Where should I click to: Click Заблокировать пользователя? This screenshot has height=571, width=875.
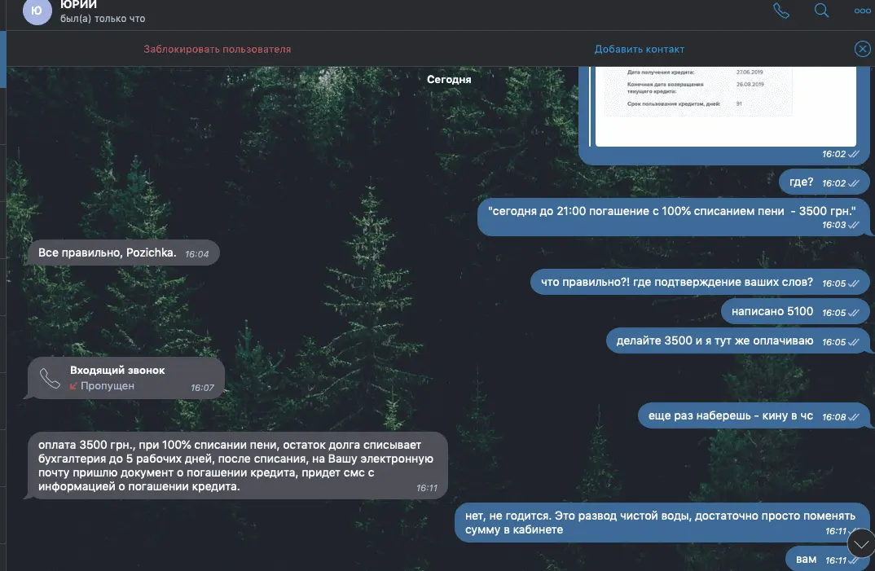pos(217,49)
